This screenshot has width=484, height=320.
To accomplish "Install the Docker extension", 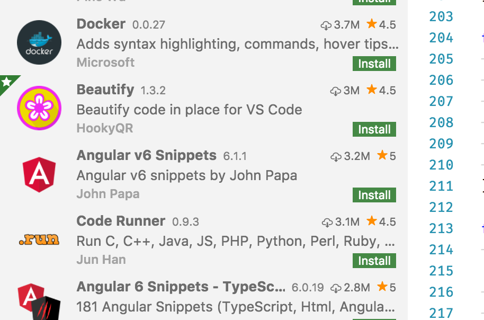I will tap(374, 64).
